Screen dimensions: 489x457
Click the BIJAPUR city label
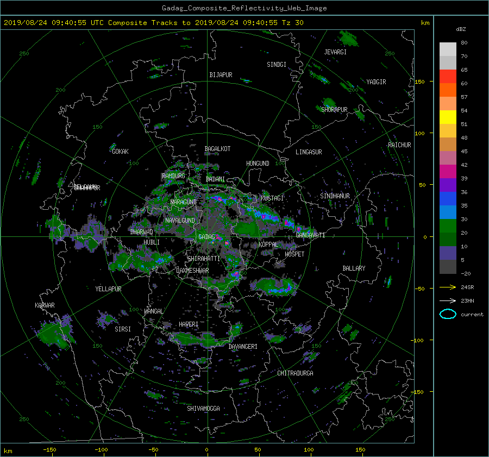point(221,75)
